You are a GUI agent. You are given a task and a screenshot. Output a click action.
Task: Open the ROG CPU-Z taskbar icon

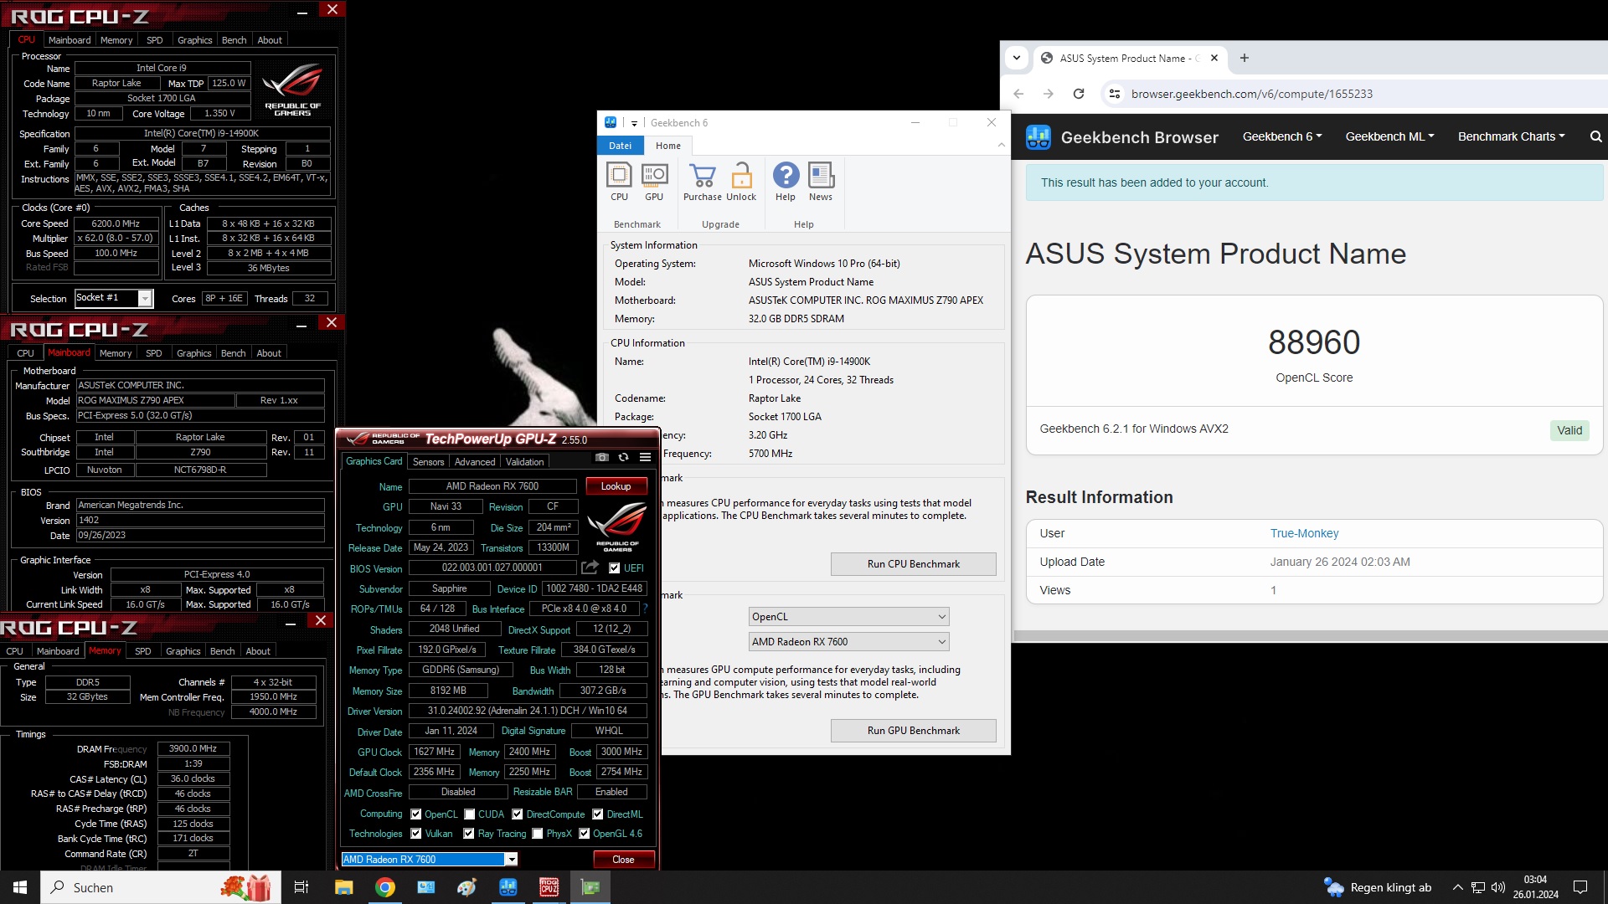pyautogui.click(x=549, y=887)
